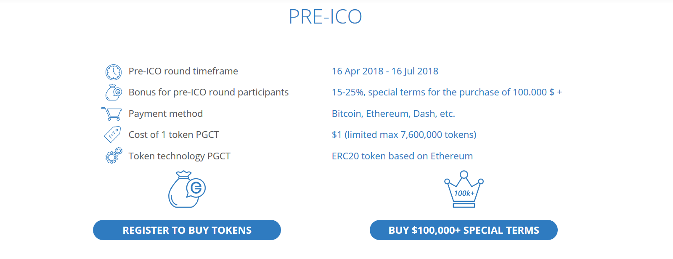Image resolution: width=673 pixels, height=259 pixels.
Task: Click the 15-25% special terms bonus text
Action: pos(447,92)
